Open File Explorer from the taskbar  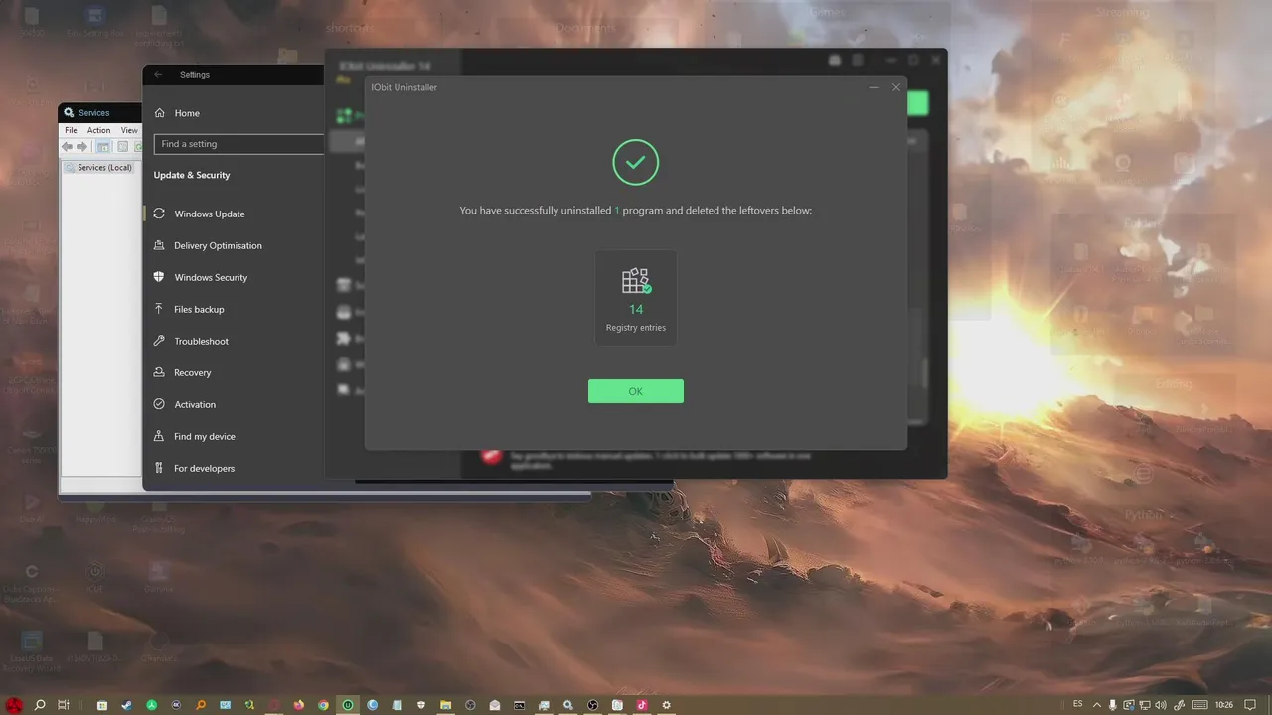[445, 705]
